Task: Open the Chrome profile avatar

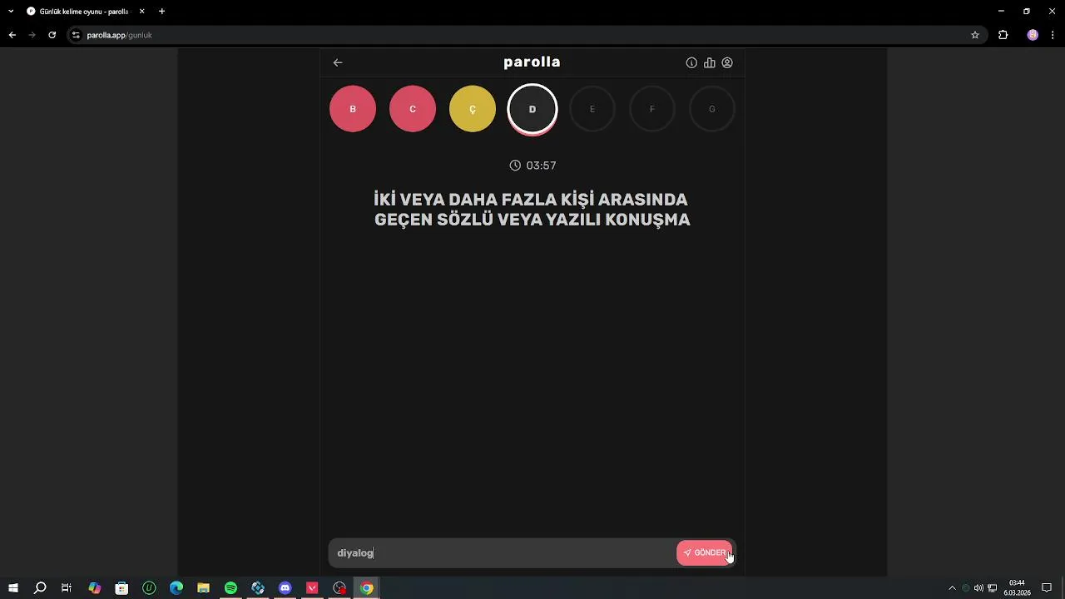Action: [x=1033, y=35]
